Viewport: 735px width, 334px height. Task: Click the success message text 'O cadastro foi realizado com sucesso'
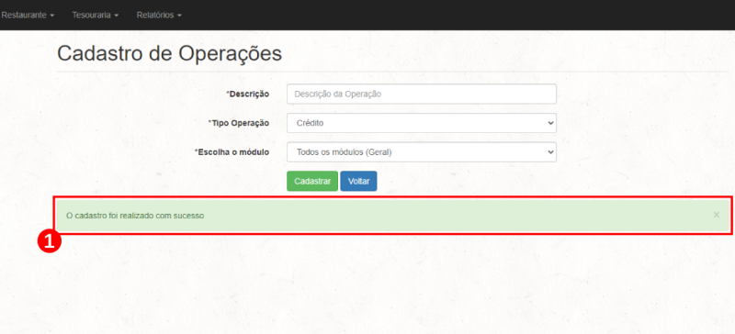coord(135,216)
